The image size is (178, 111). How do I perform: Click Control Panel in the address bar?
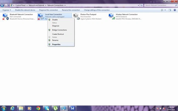pos(21,5)
